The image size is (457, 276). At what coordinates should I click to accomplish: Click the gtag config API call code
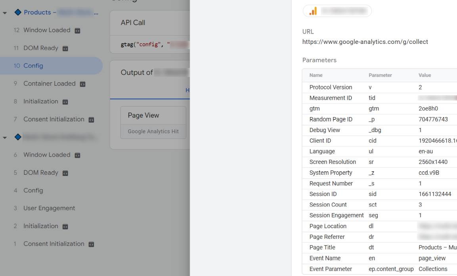pos(155,45)
